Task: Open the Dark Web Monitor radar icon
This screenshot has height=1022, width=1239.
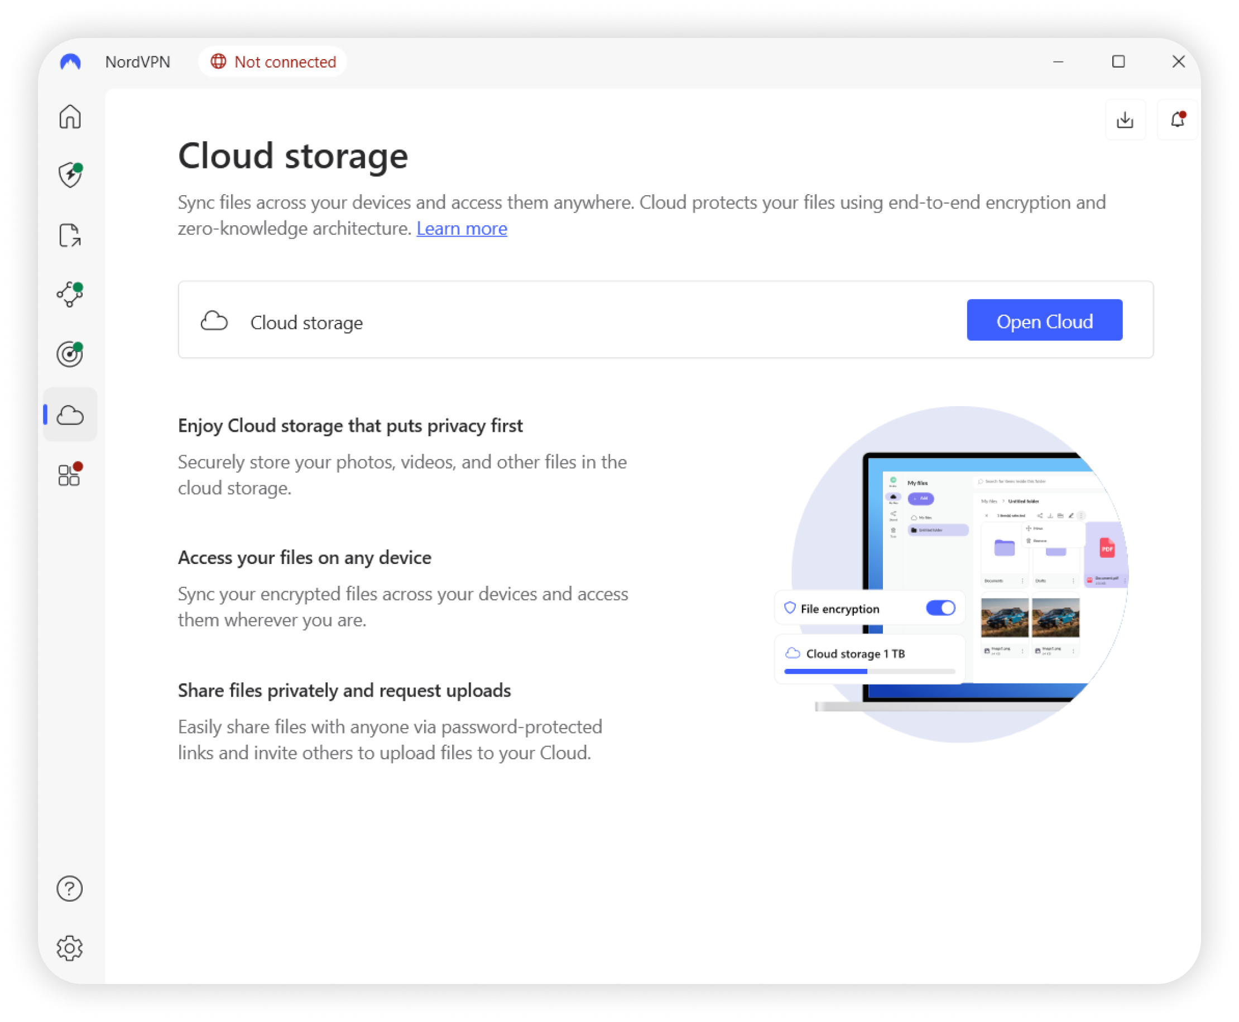Action: click(x=70, y=354)
